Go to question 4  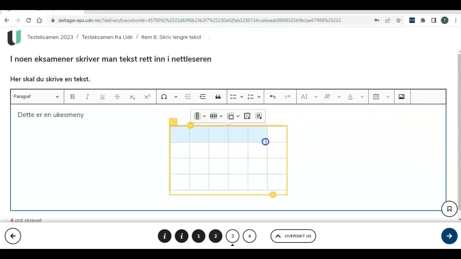coord(250,236)
